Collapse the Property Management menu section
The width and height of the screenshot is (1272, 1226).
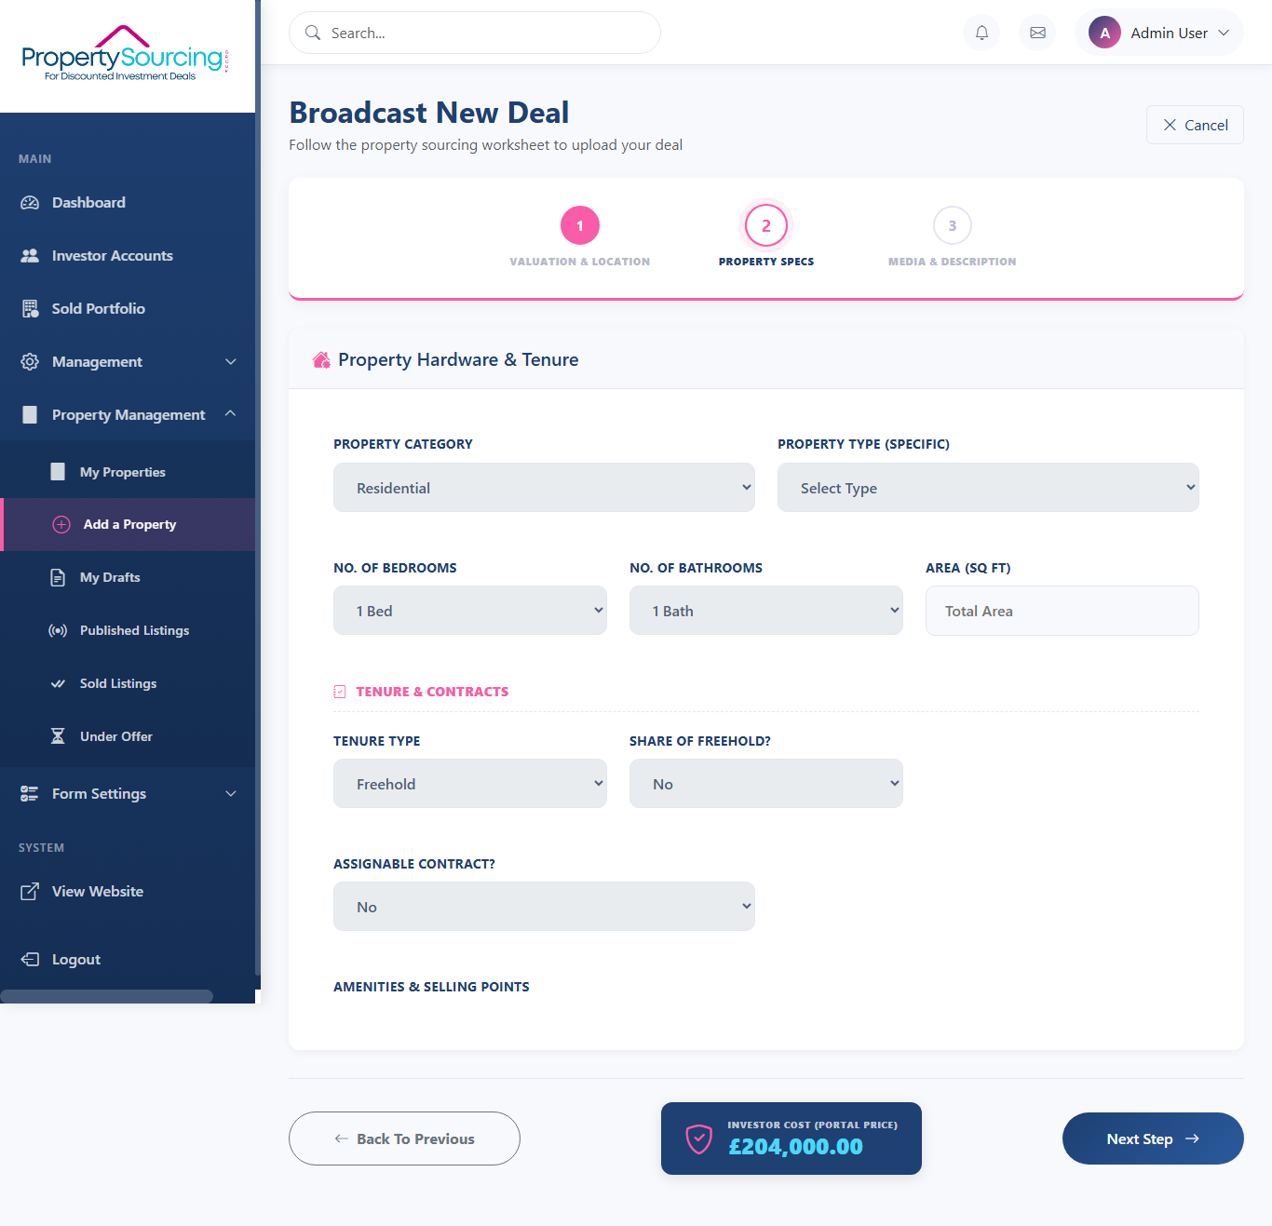pyautogui.click(x=230, y=414)
